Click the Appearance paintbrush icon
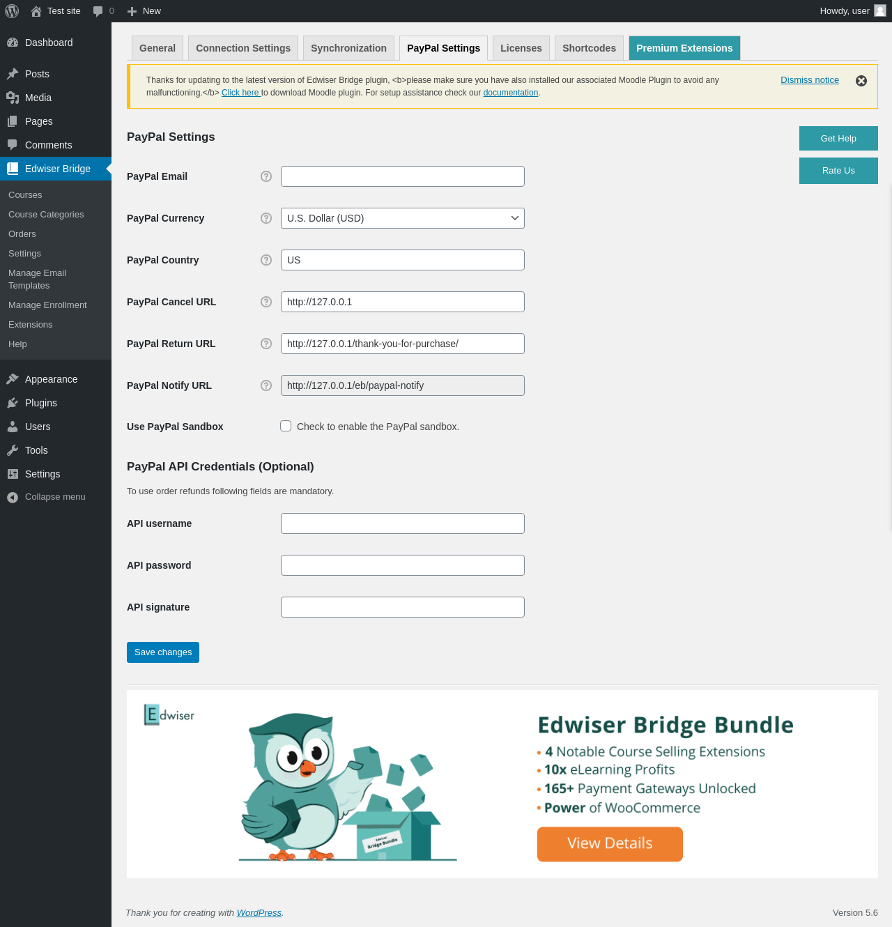 coord(13,379)
